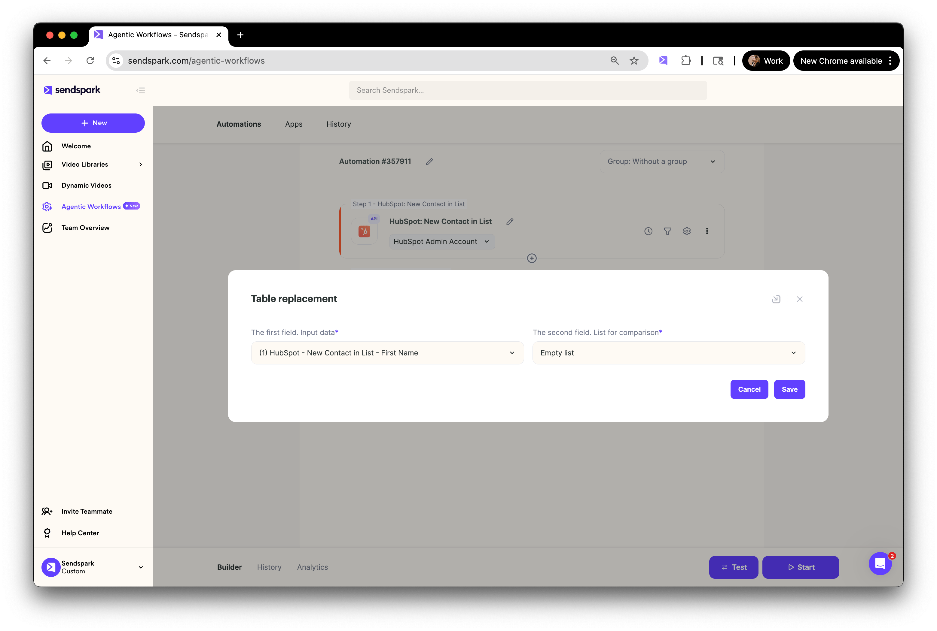Screen dimensions: 937x631
Task: Close the Table replacement dialog
Action: (800, 299)
